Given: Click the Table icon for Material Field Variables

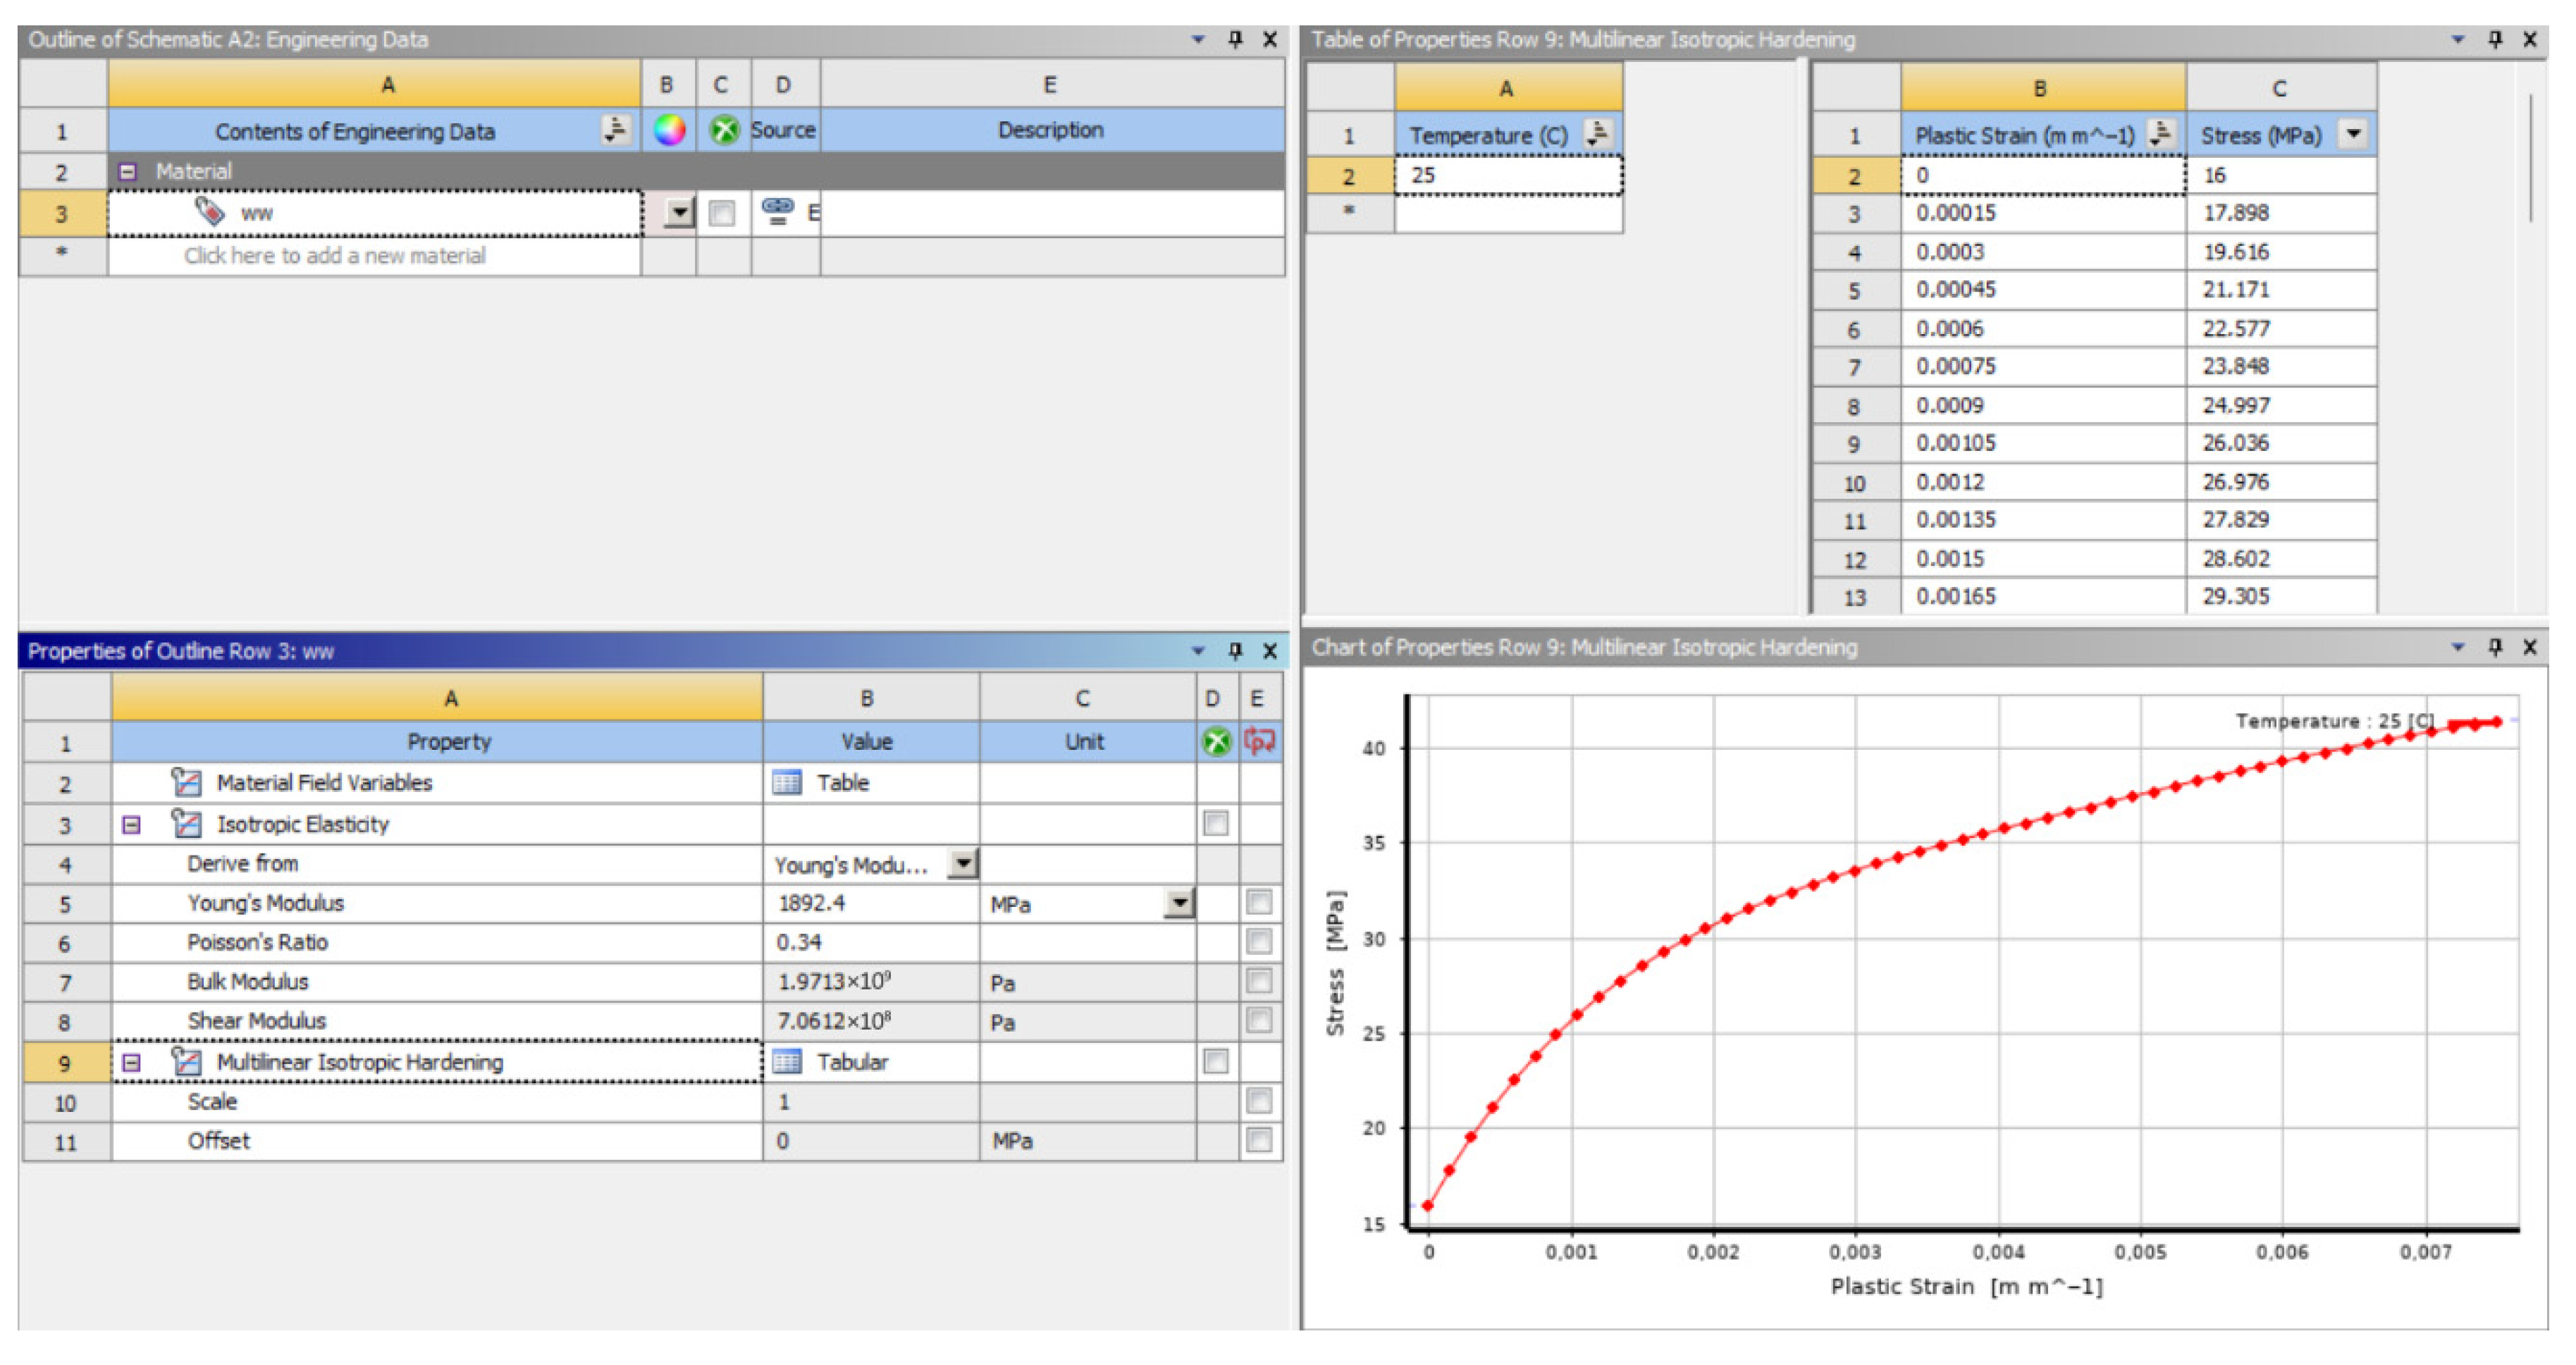Looking at the screenshot, I should 787,783.
